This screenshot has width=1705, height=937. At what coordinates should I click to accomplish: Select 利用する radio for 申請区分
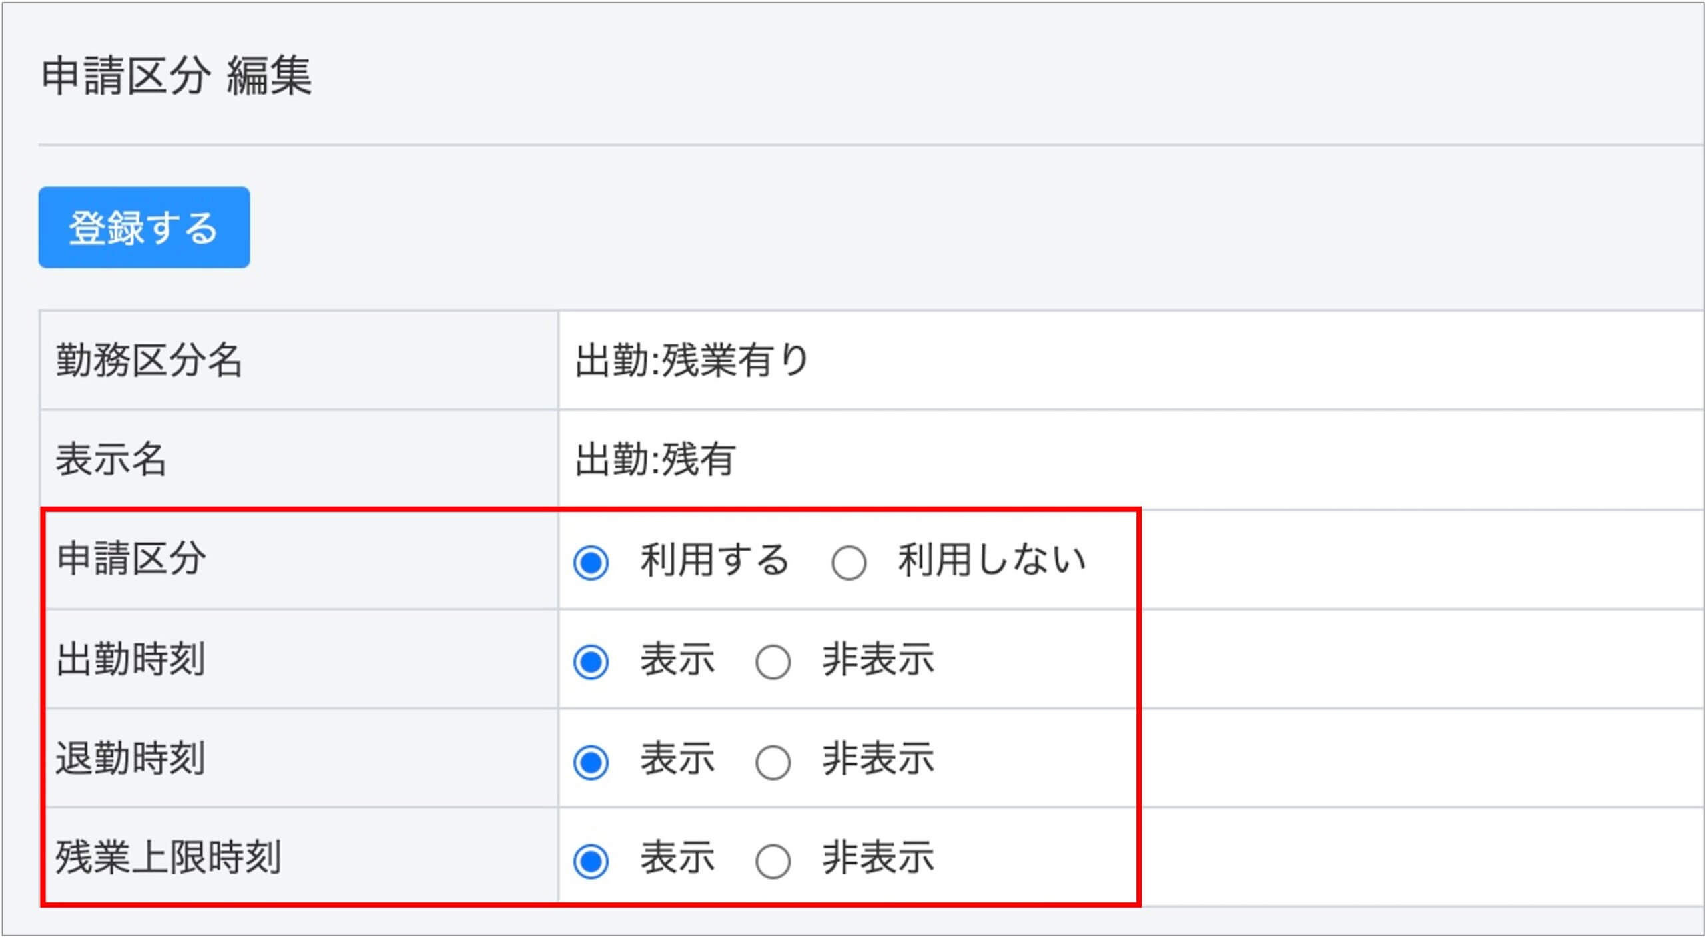click(591, 563)
